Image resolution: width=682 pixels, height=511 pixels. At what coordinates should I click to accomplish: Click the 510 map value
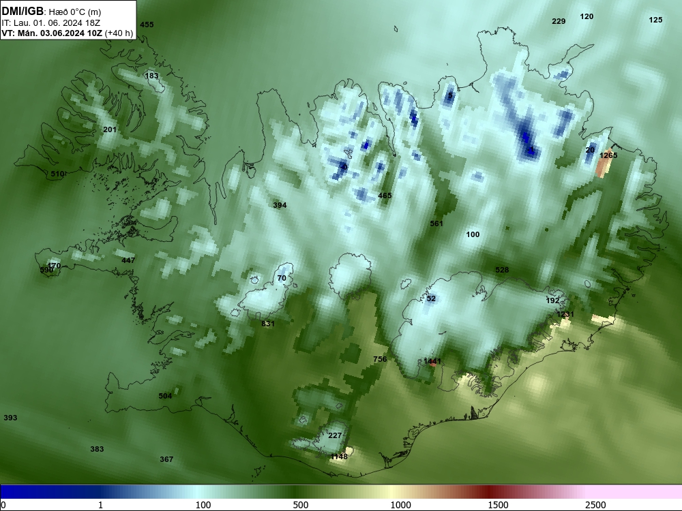click(x=57, y=174)
